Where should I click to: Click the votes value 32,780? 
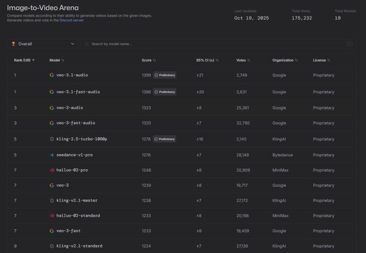click(x=243, y=123)
